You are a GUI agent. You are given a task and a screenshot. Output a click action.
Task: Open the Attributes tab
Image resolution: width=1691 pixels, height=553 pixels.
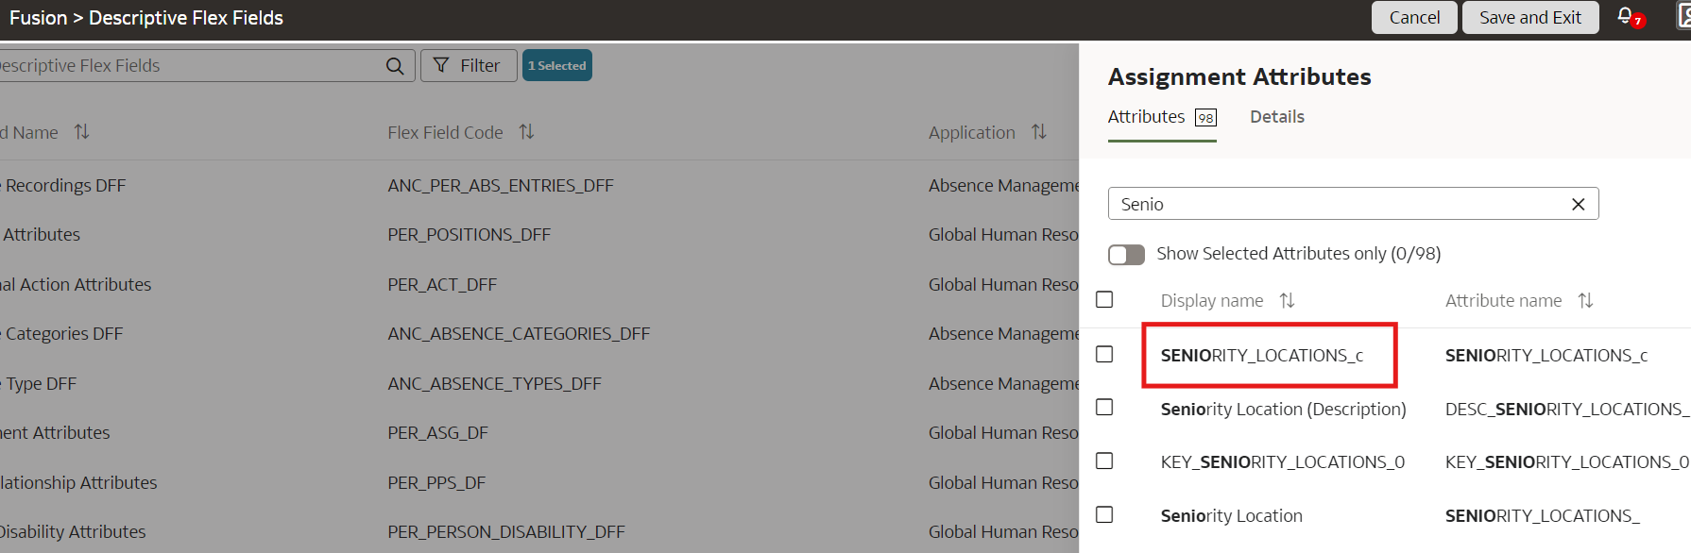coord(1162,117)
